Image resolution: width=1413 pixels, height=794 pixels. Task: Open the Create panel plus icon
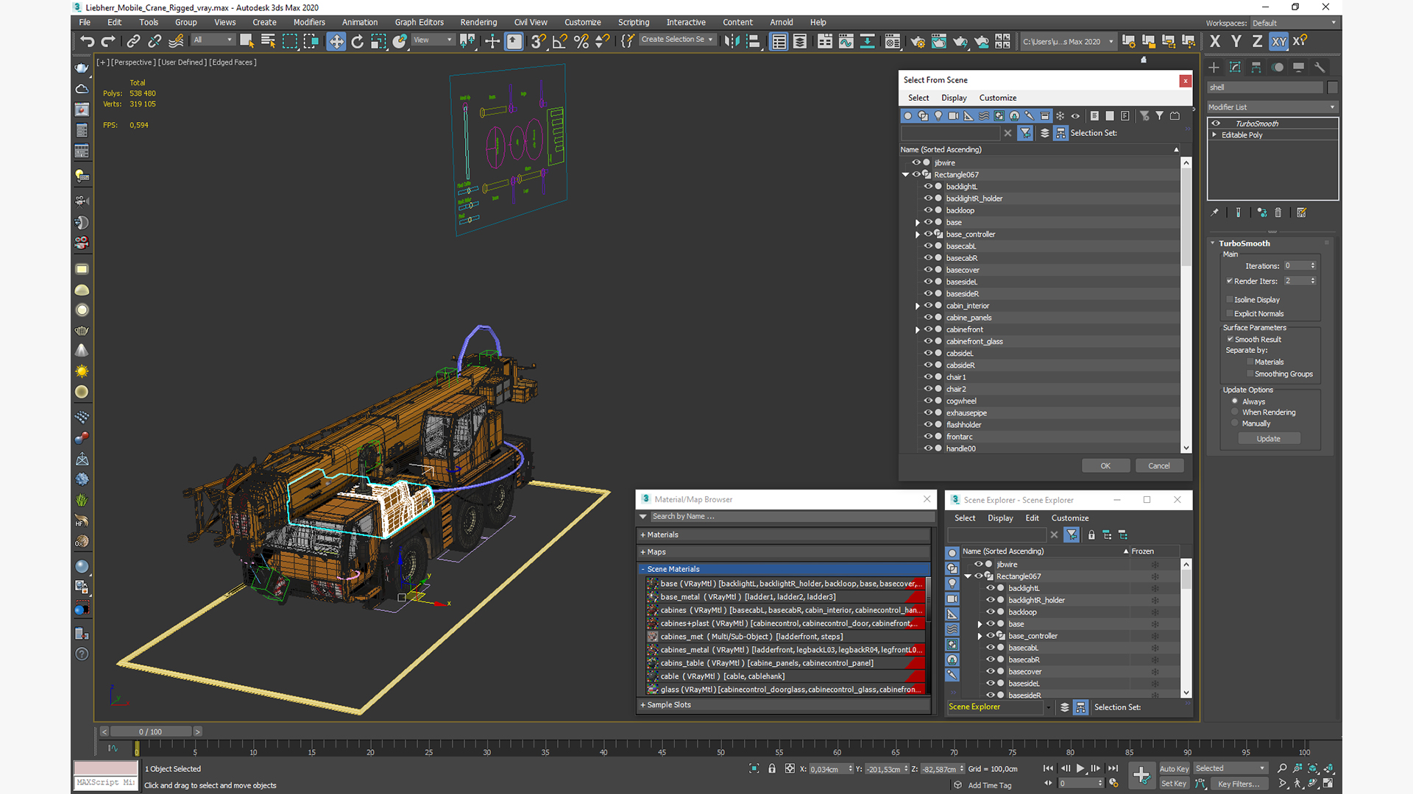1214,68
